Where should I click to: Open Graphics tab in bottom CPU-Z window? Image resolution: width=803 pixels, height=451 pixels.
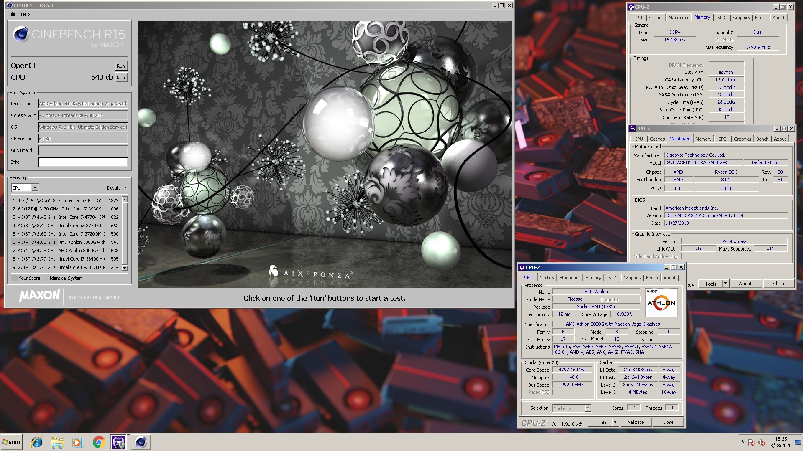point(632,278)
